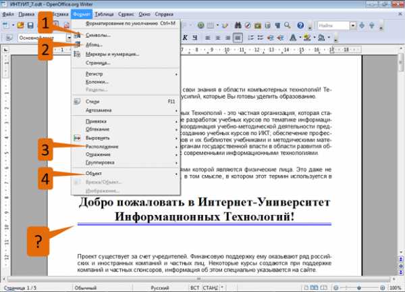Click the Zoom In plus button in status bar

(383, 287)
